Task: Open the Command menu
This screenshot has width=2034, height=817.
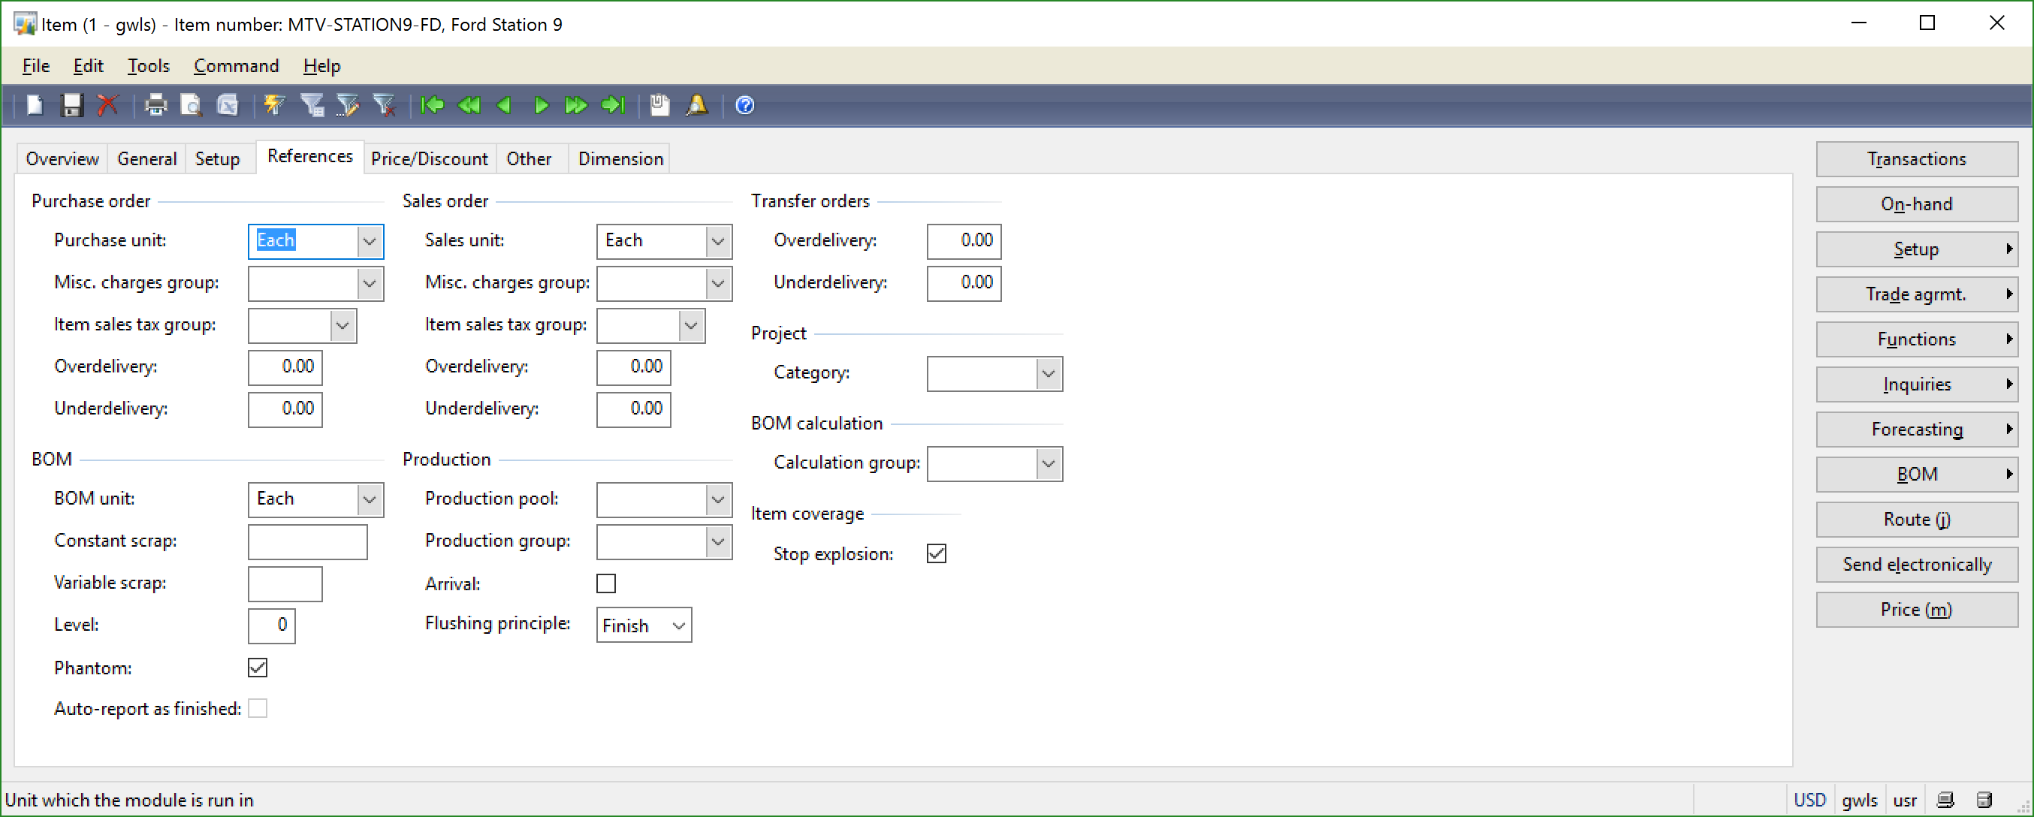Action: click(x=236, y=65)
